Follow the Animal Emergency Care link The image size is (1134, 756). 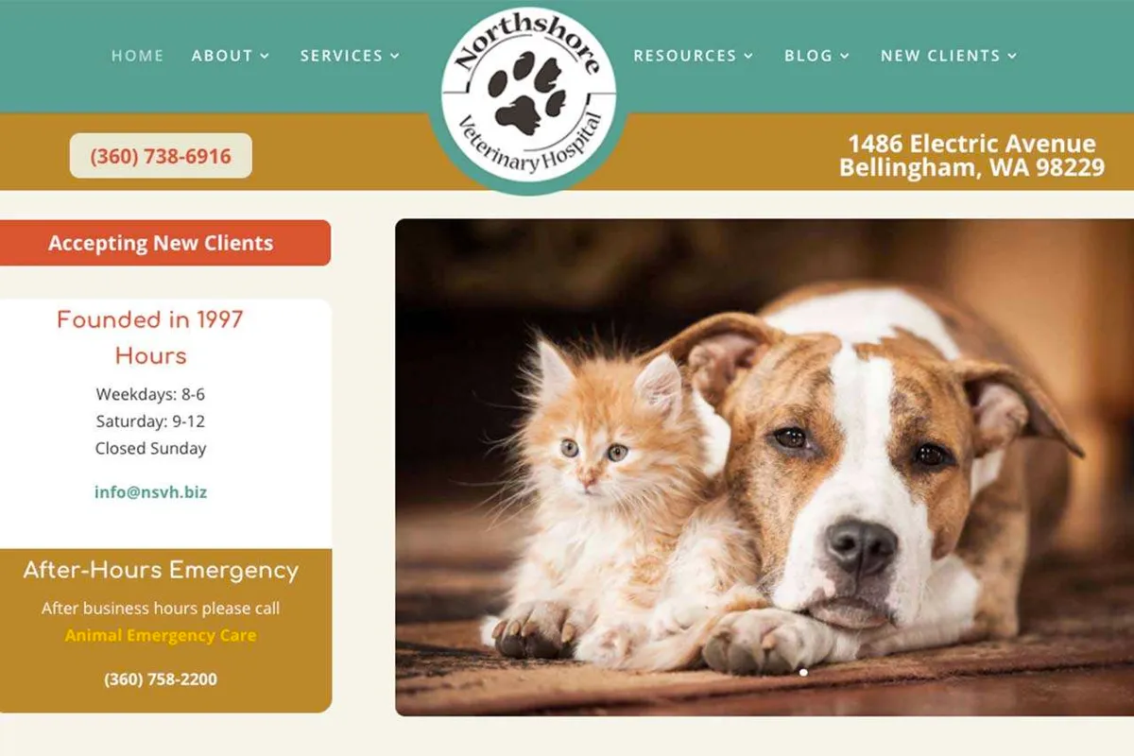[x=161, y=635]
